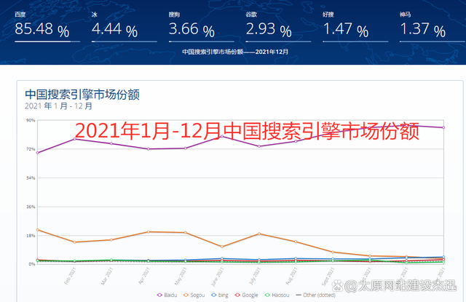
Task: Toggle the Baidu series in the legend
Action: coord(167,295)
